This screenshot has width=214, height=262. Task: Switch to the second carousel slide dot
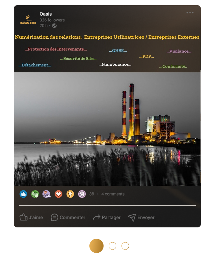click(x=113, y=246)
